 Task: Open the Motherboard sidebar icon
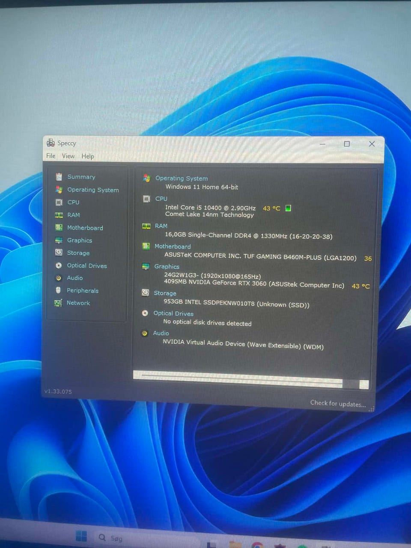59,228
